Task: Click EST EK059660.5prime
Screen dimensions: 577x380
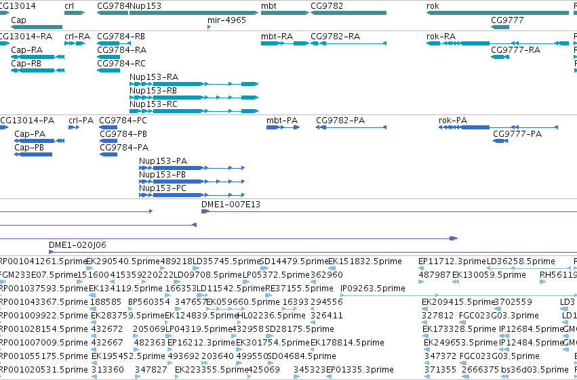Action: [x=243, y=302]
